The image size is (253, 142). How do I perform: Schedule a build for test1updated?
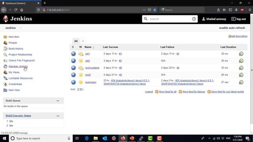click(x=241, y=68)
